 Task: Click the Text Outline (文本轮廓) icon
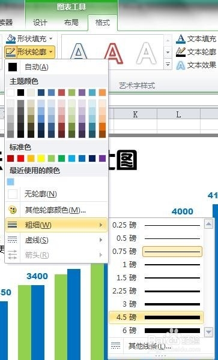[181, 52]
